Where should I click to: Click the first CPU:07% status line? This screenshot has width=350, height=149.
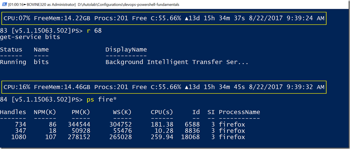pyautogui.click(x=164, y=18)
